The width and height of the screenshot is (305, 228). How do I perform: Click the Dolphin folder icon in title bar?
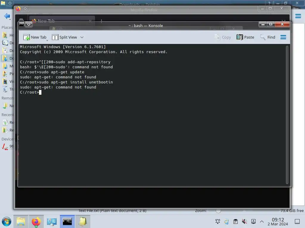tap(3, 3)
